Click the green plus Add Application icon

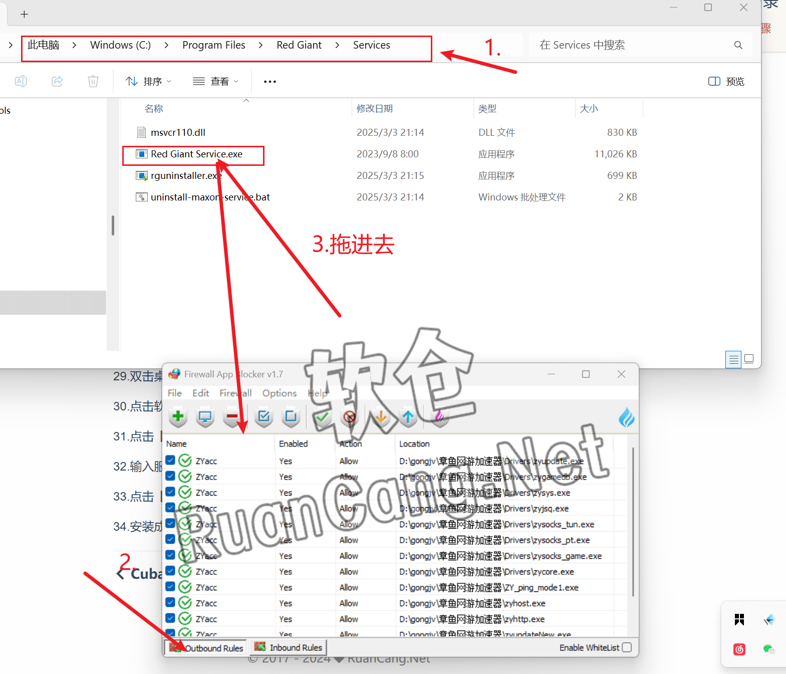(x=178, y=416)
